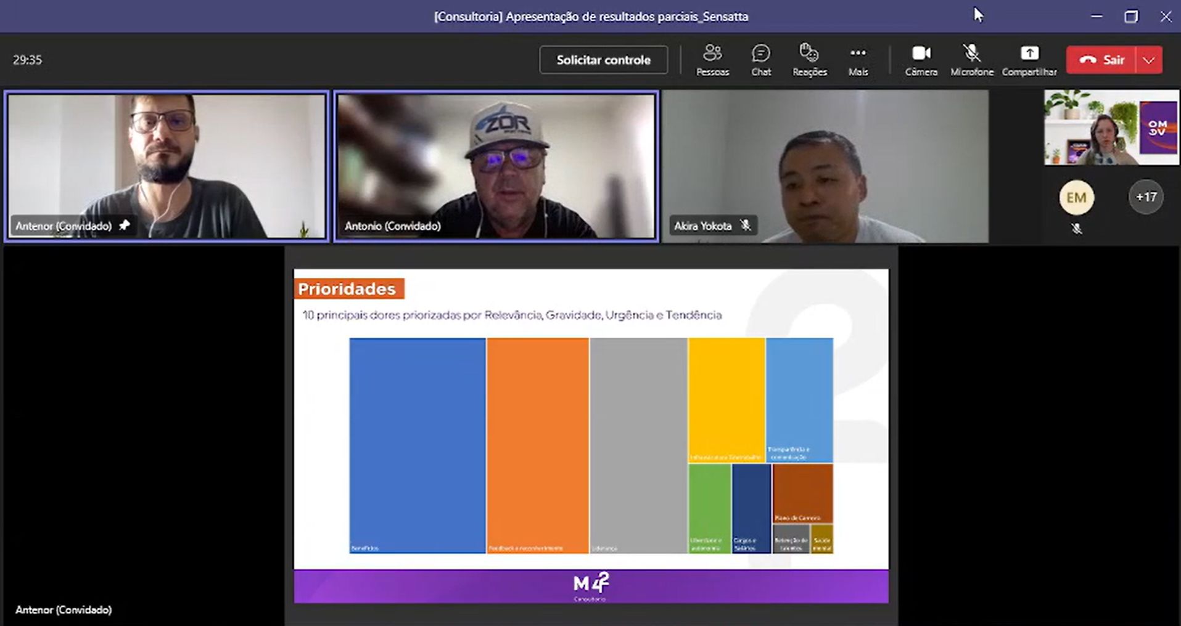Select Antonio (Convidado) video tile
The height and width of the screenshot is (626, 1181).
click(496, 165)
